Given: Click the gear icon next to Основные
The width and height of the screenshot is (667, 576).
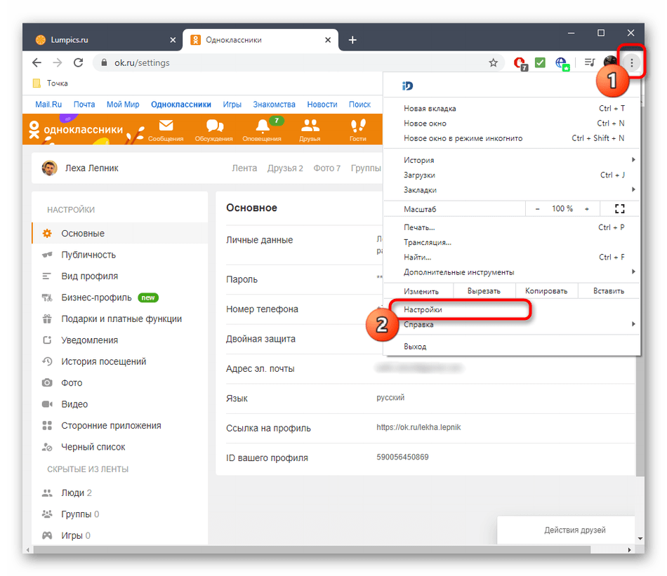Looking at the screenshot, I should pos(47,233).
